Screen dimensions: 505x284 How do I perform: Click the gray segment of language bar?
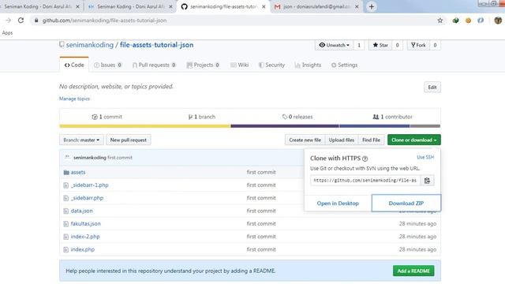[x=425, y=126]
